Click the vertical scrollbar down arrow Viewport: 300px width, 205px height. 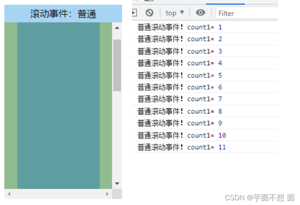click(x=117, y=183)
